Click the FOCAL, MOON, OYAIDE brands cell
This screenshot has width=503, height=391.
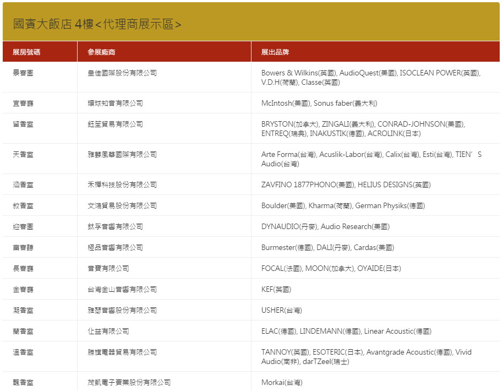(x=376, y=268)
